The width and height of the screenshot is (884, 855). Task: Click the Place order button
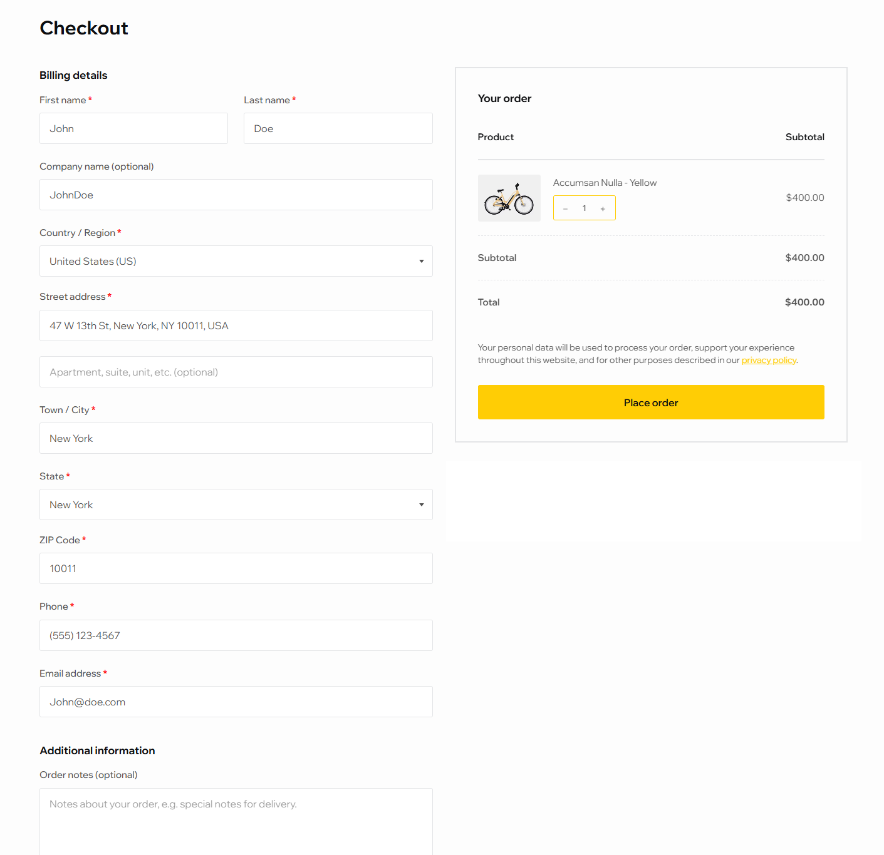click(x=651, y=402)
